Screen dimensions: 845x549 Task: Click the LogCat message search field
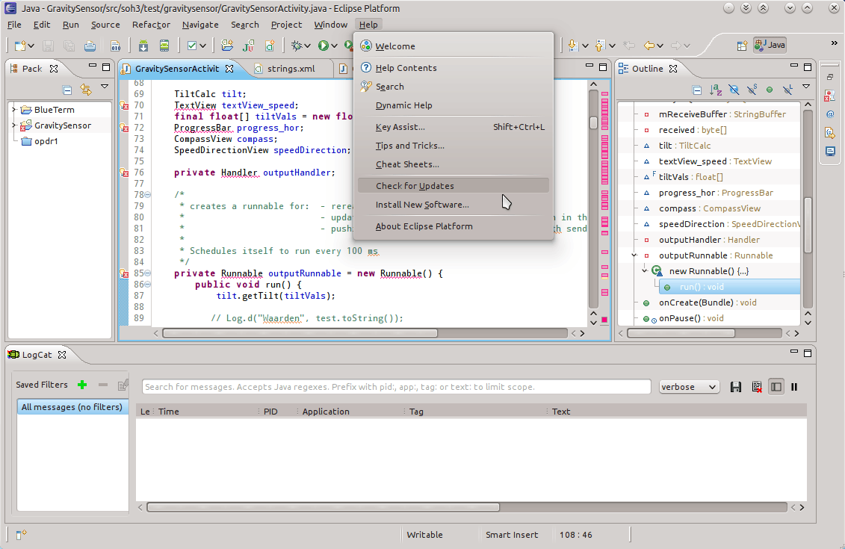pos(396,387)
